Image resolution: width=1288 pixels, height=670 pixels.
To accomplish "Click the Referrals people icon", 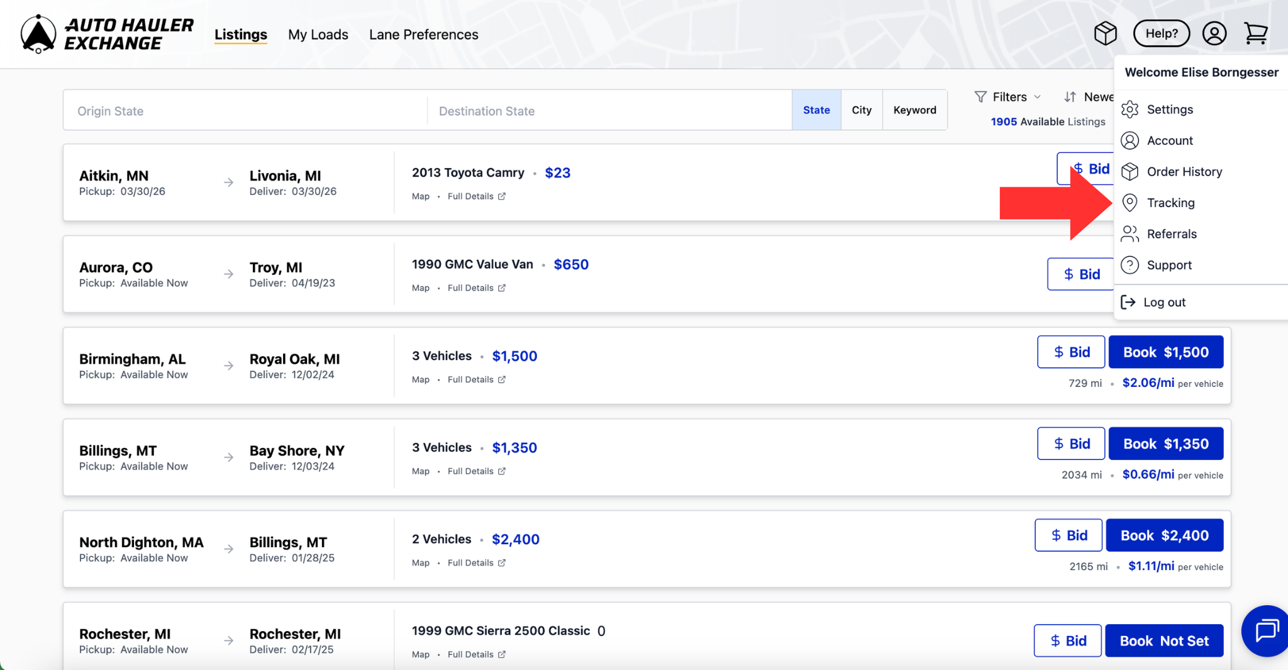I will (x=1130, y=234).
